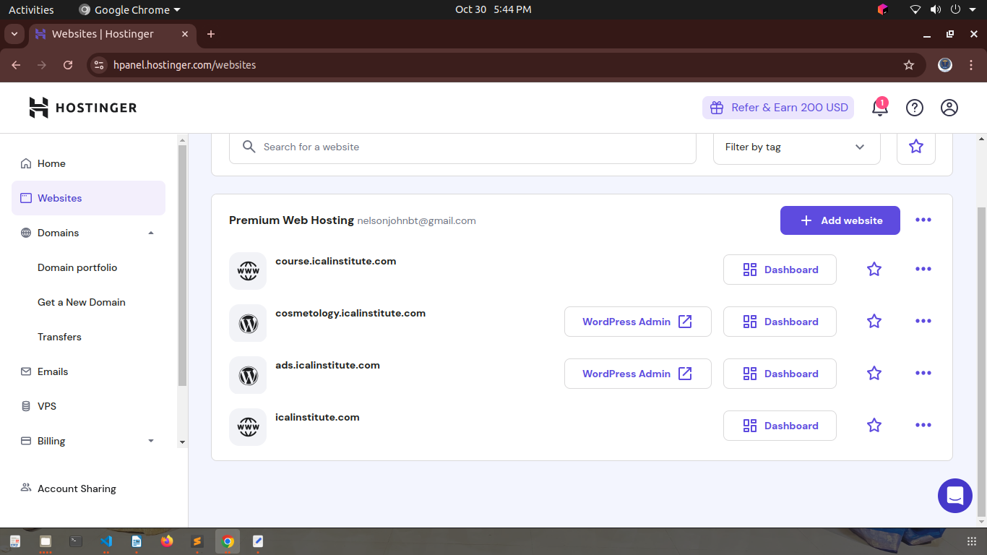
Task: Open the account profile icon
Action: 949,108
